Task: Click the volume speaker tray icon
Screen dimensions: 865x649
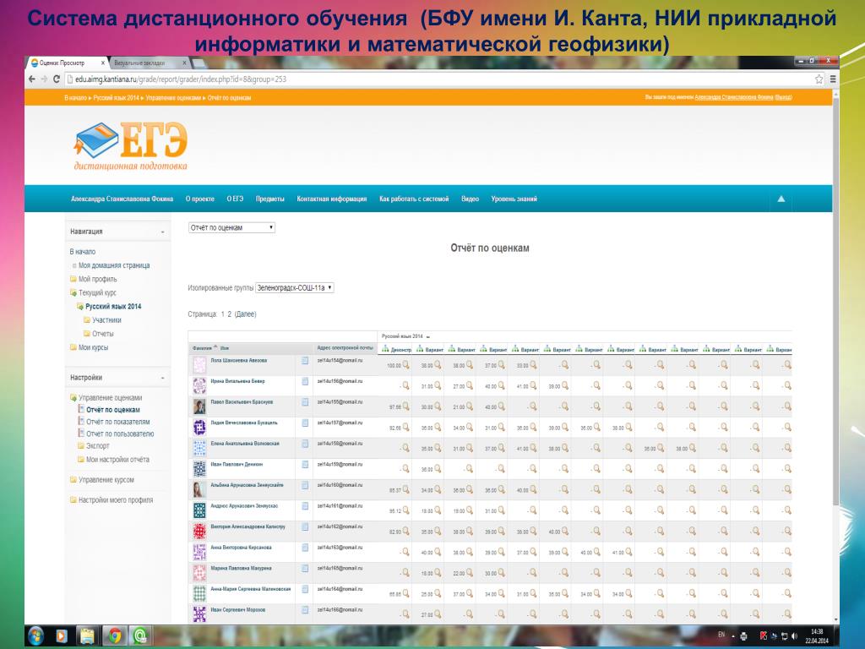Action: (794, 636)
